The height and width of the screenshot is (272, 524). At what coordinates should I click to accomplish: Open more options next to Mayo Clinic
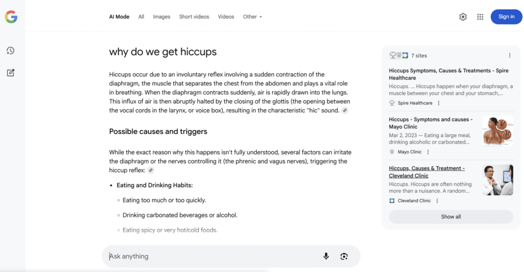428,152
